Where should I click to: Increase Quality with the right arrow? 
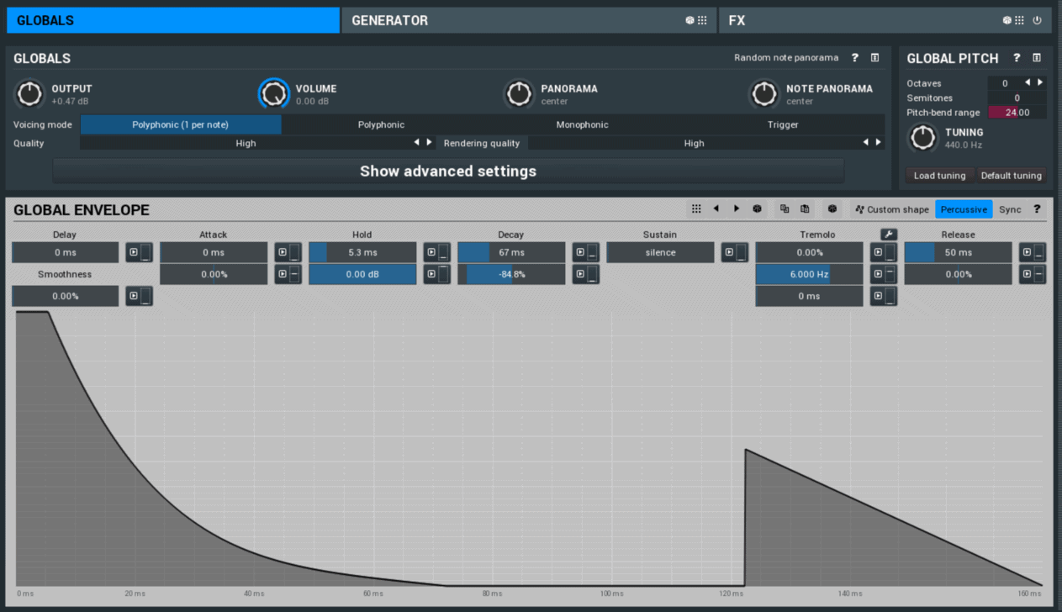point(429,143)
